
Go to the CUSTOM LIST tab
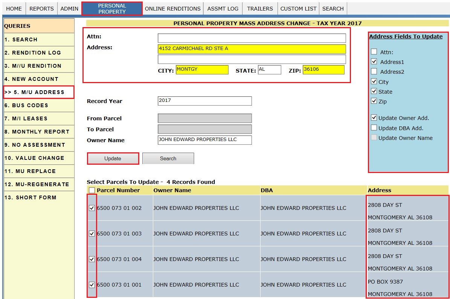pyautogui.click(x=298, y=9)
